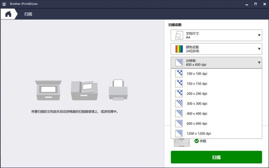Choose 600 x 600 dpi from the list
Viewport: 269px width, 168px height.
[216, 123]
